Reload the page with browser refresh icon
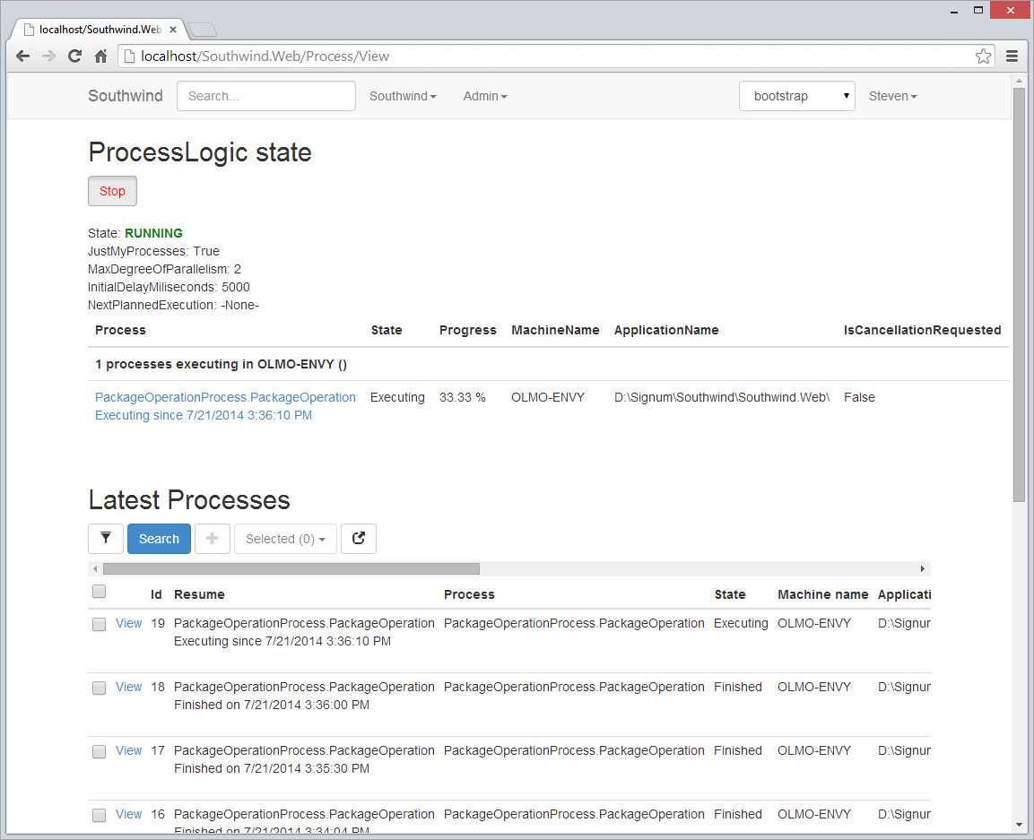 (x=75, y=56)
